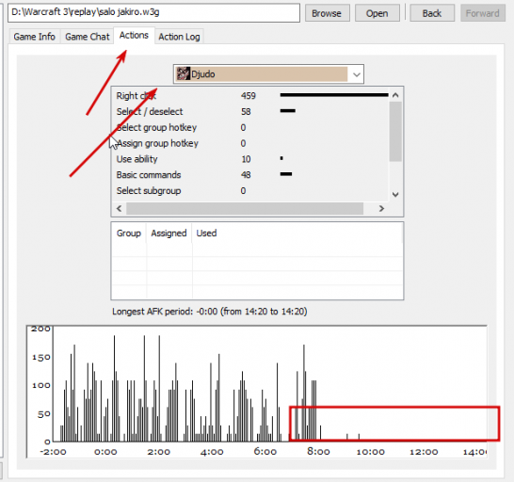Click the actions list scroll-down arrow
This screenshot has height=482, width=514.
click(x=395, y=195)
